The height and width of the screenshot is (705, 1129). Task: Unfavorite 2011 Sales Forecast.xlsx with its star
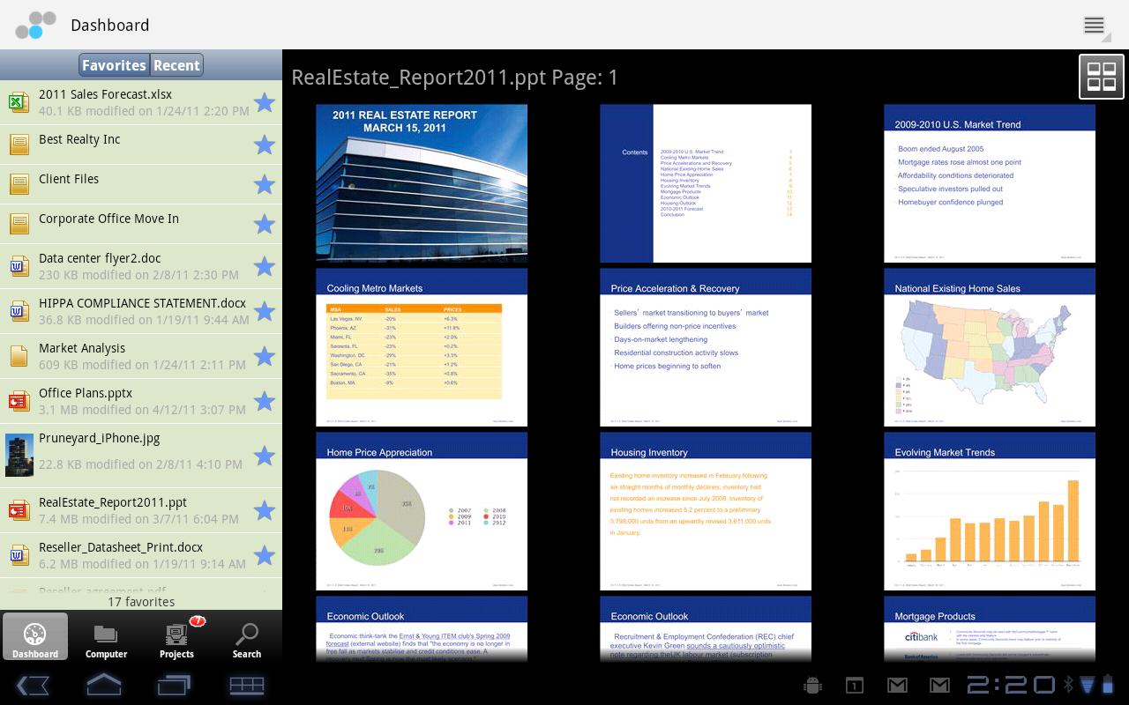(x=264, y=102)
